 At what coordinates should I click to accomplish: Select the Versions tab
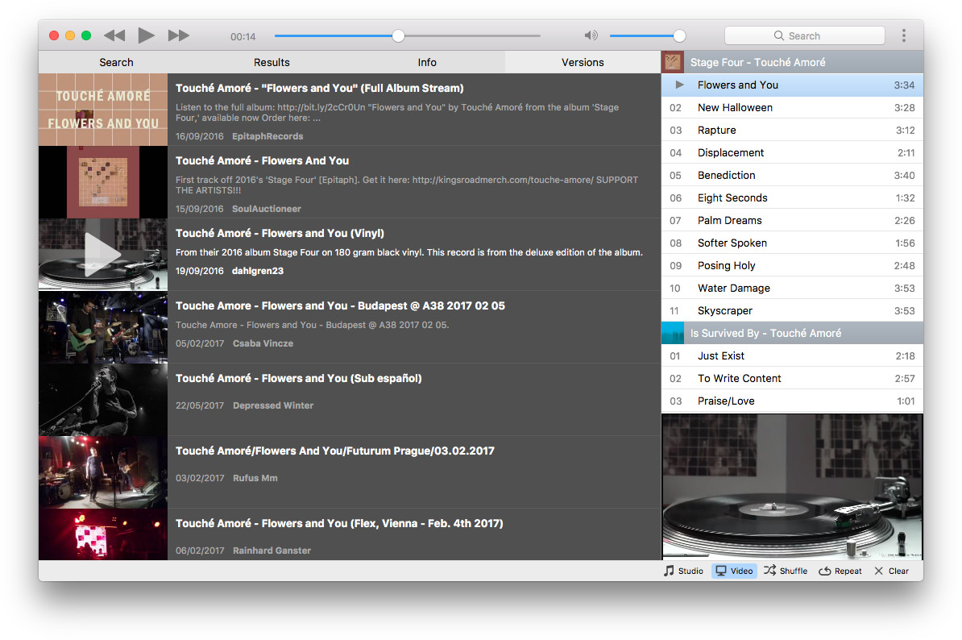[x=583, y=62]
